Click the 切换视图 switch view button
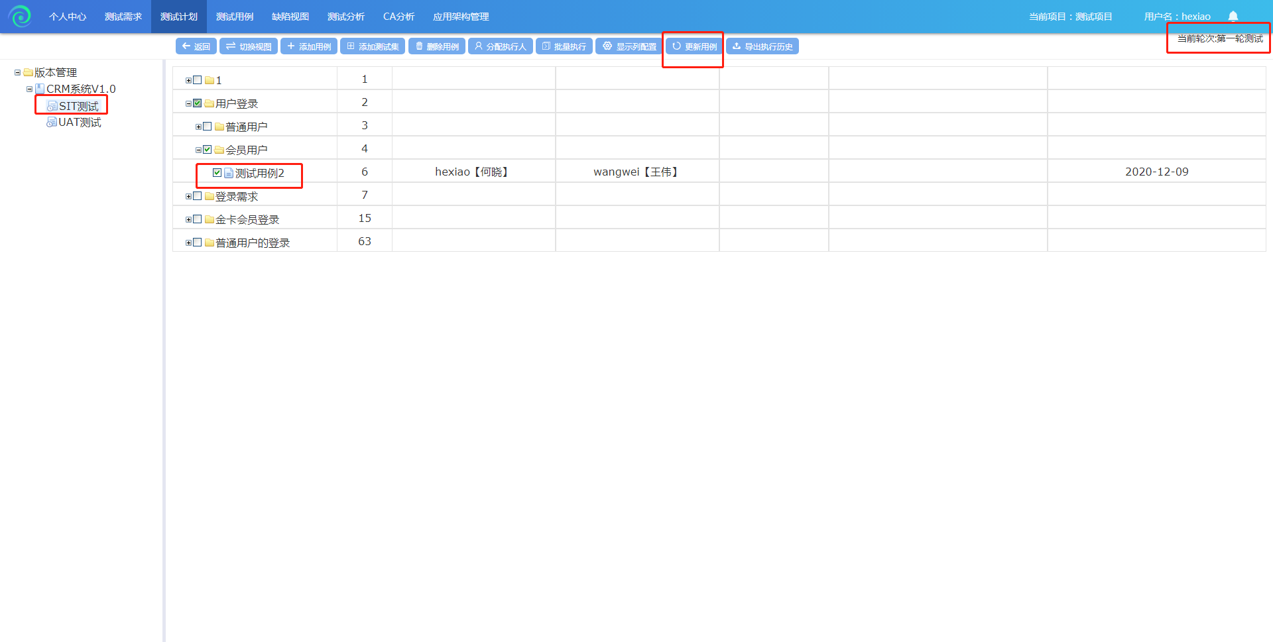Viewport: 1273px width, 642px height. [x=249, y=46]
